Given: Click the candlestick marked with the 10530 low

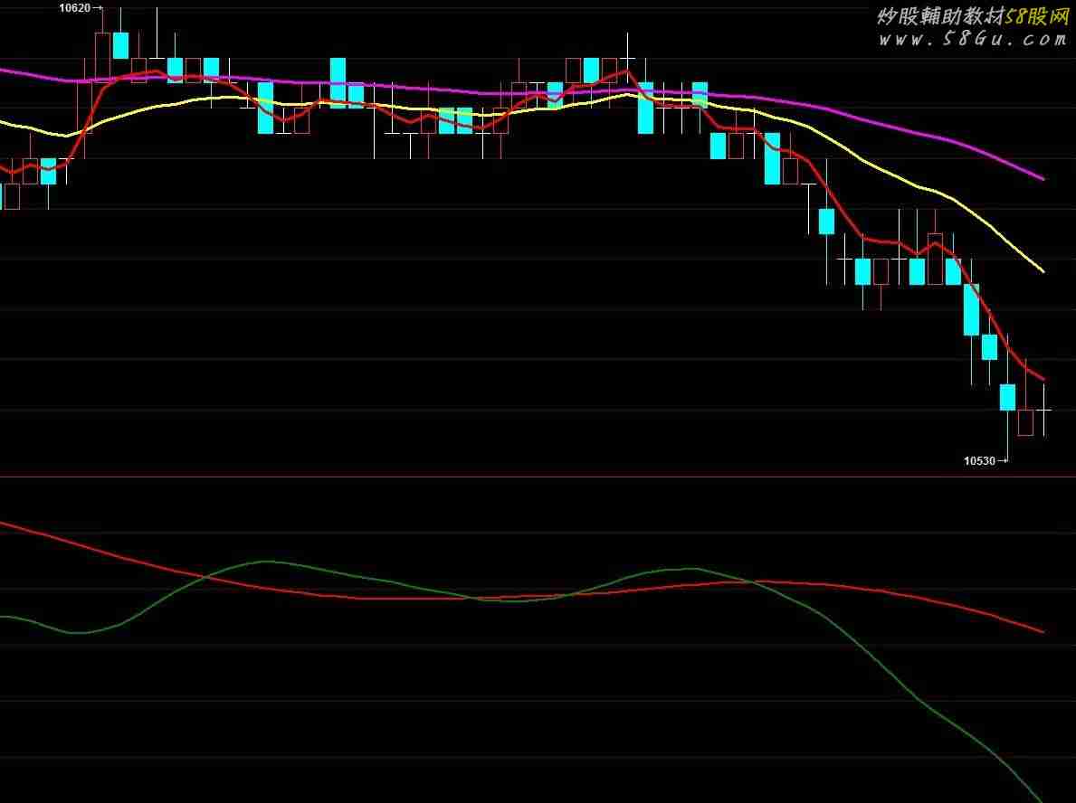Looking at the screenshot, I should [x=1007, y=398].
